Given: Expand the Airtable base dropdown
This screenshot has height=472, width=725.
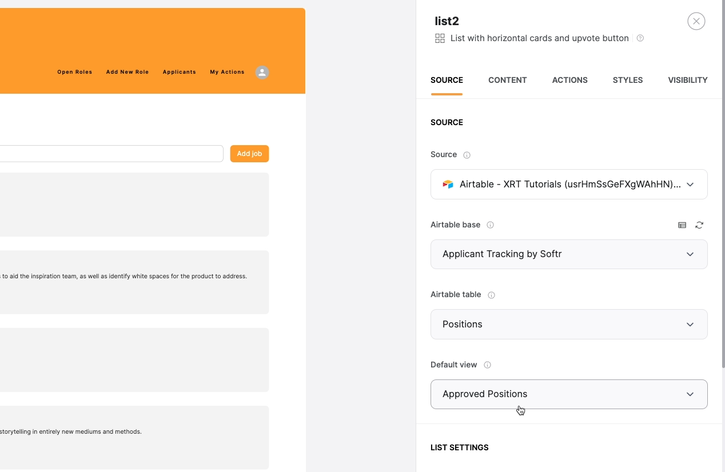Looking at the screenshot, I should (x=569, y=254).
